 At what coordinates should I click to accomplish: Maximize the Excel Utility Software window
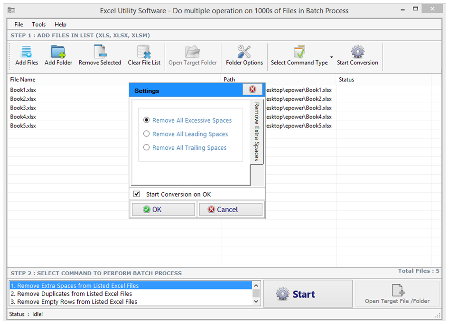click(x=415, y=9)
